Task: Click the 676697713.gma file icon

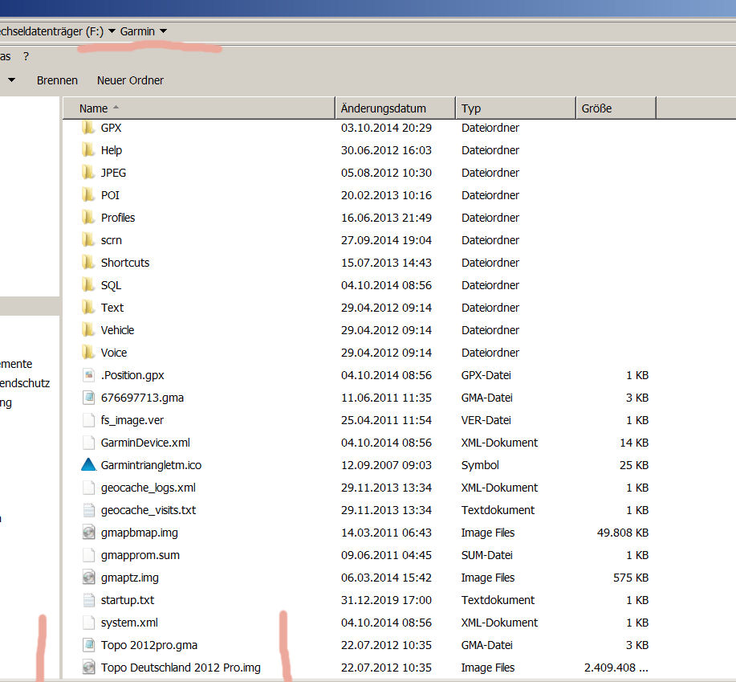Action: (88, 398)
